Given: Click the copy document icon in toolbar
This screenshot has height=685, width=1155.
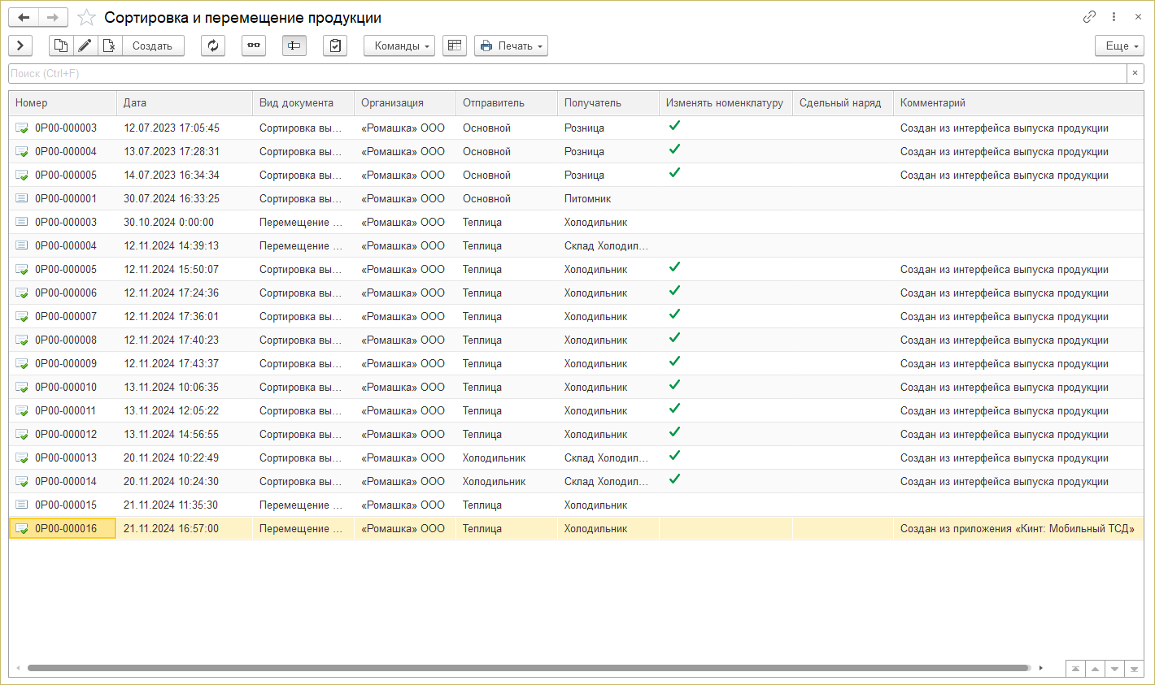Looking at the screenshot, I should 61,46.
